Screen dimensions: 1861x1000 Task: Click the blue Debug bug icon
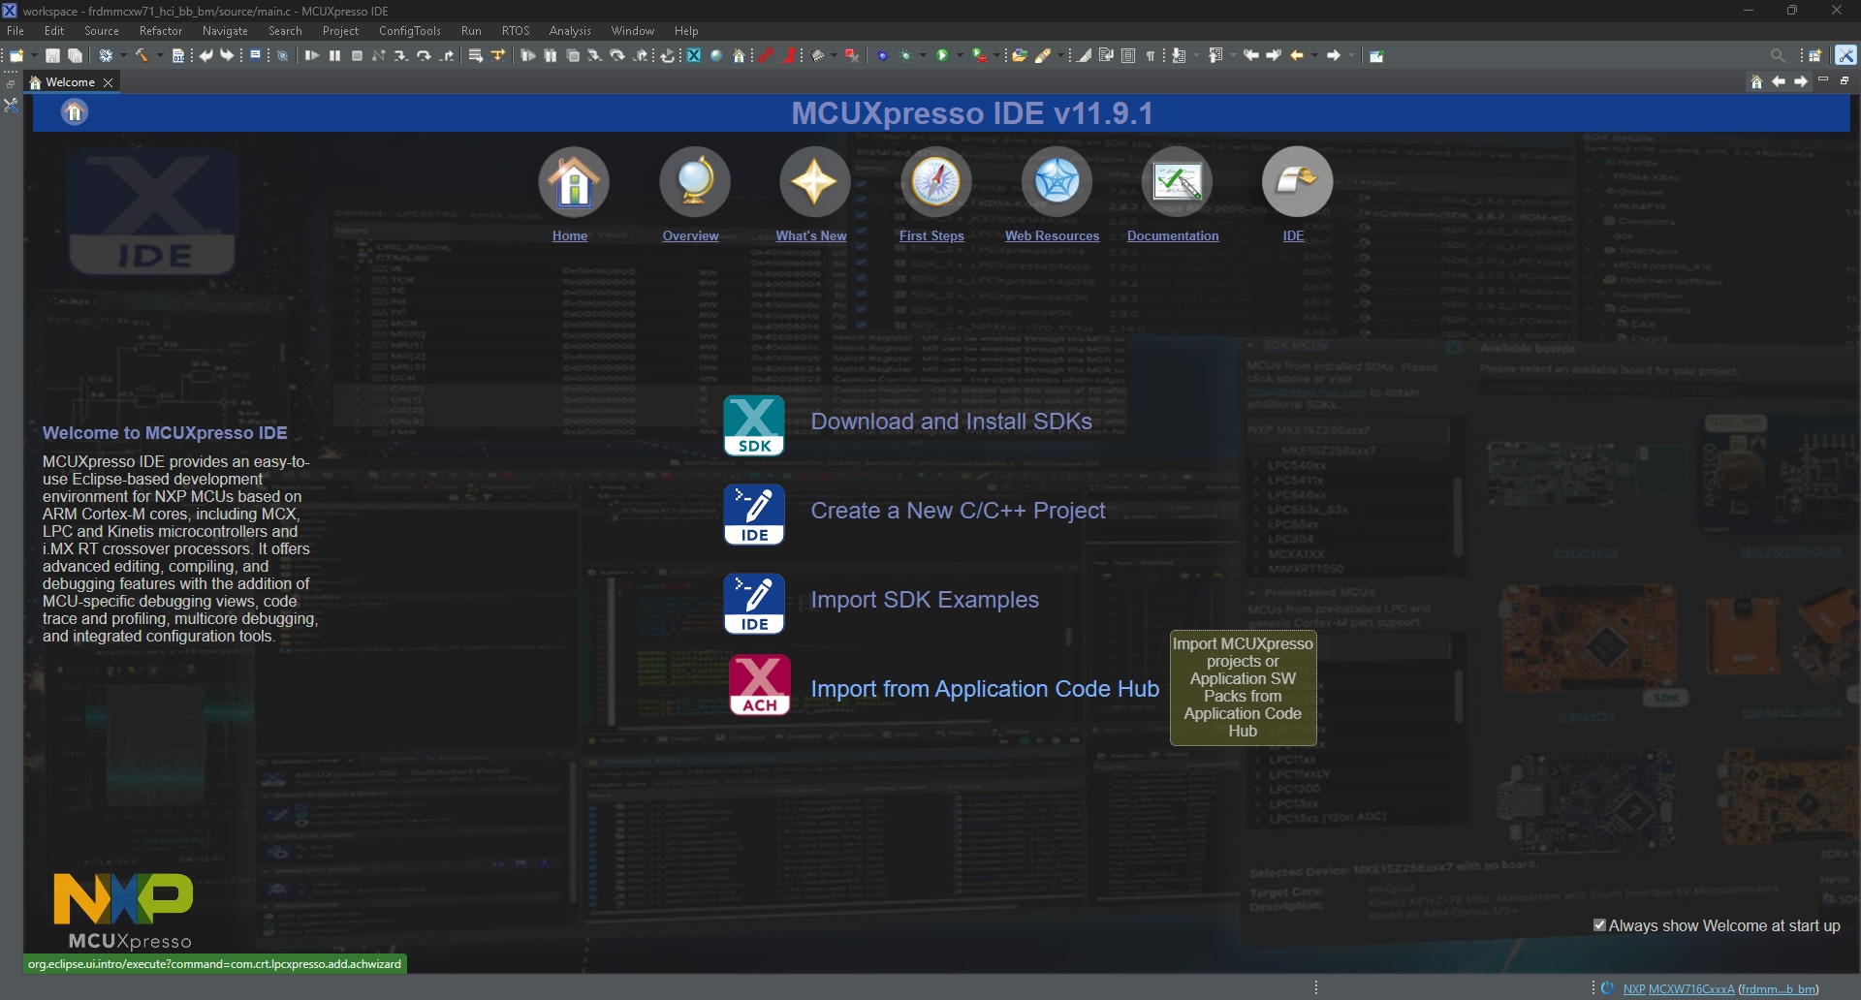click(882, 55)
